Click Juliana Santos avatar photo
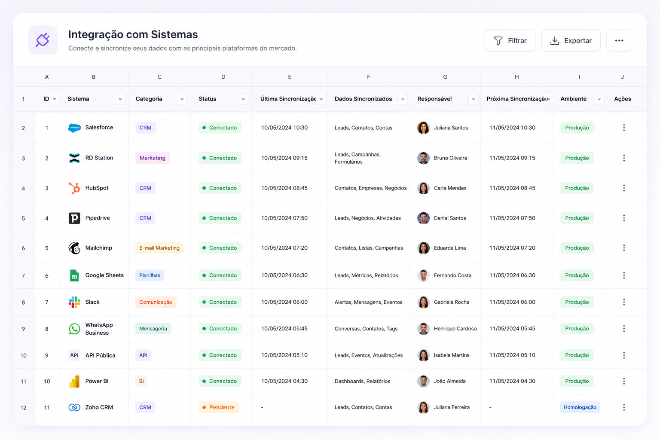The height and width of the screenshot is (440, 660). (423, 128)
